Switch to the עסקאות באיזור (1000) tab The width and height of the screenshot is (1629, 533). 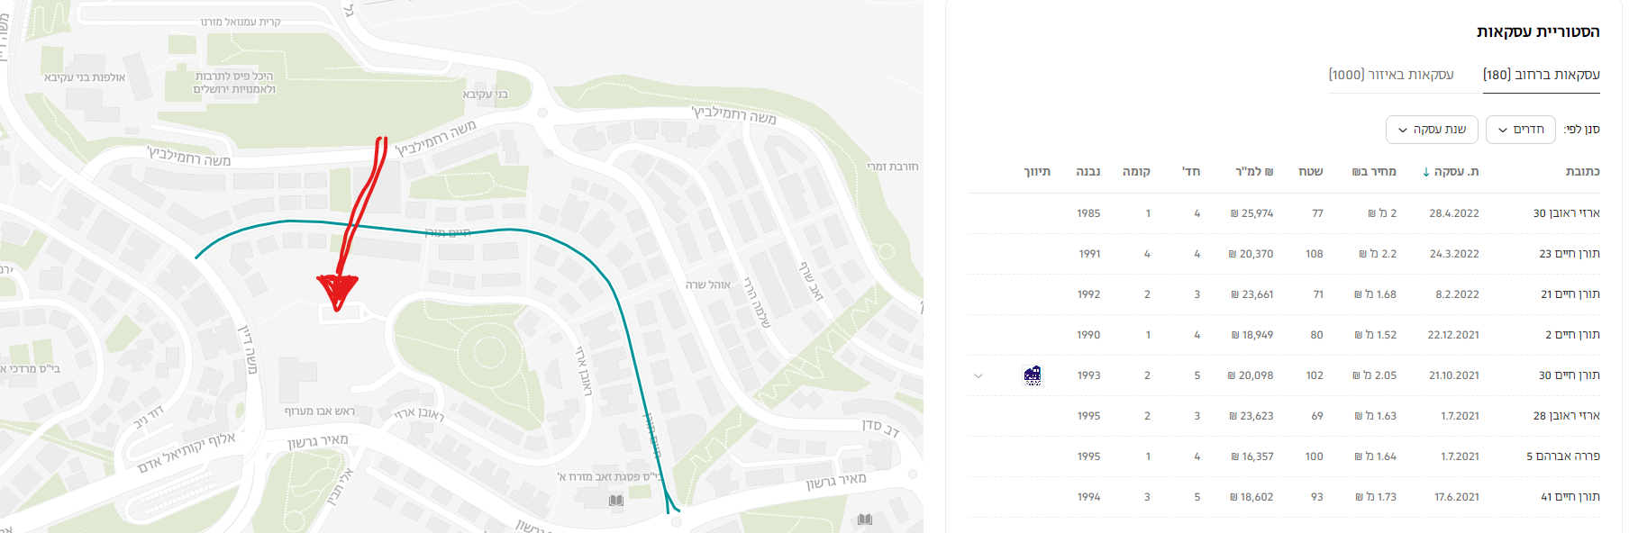[x=1391, y=75]
